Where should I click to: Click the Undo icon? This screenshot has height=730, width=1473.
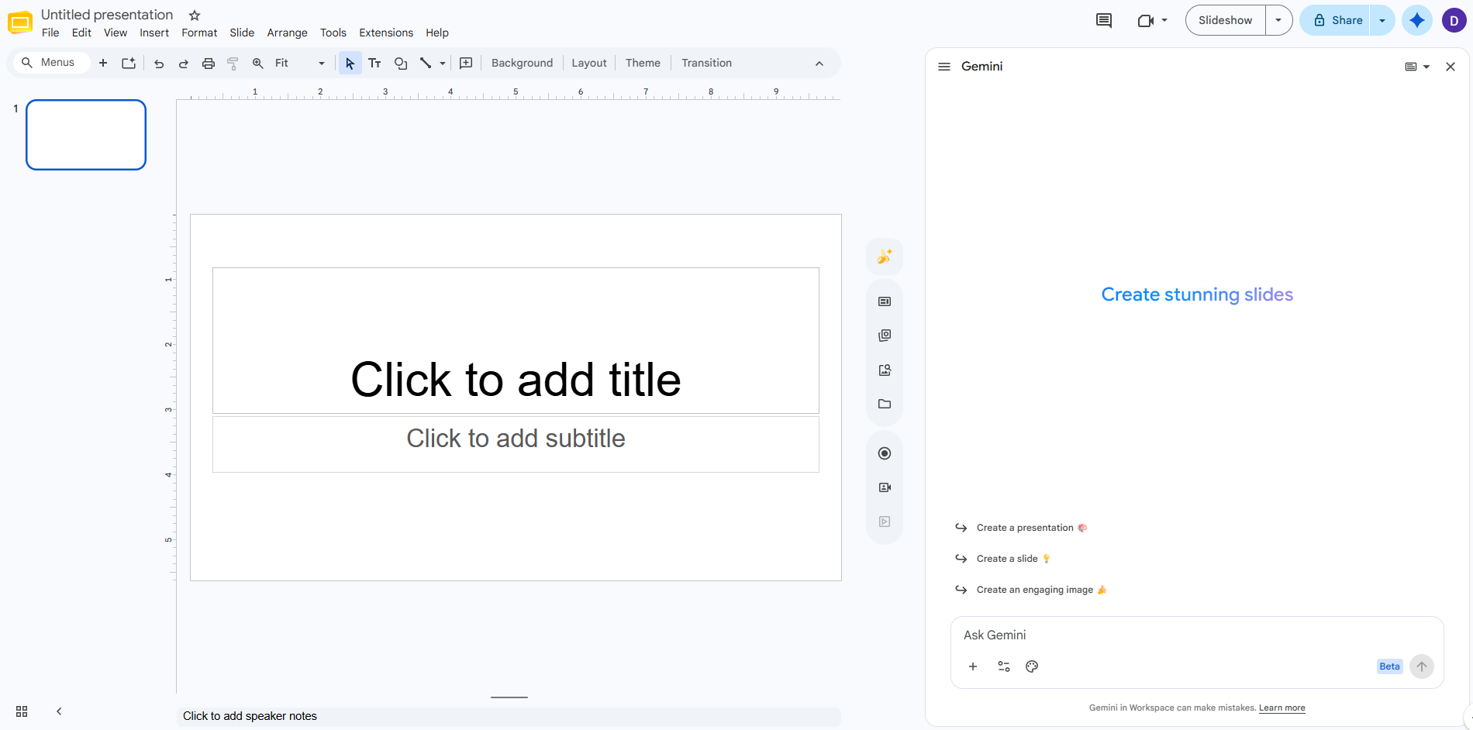(159, 64)
